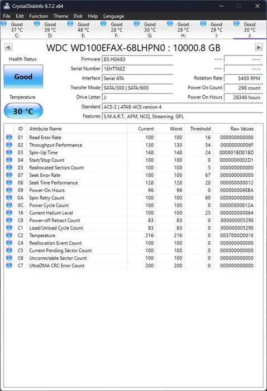Click the Rotation Rate value 5400 RPM
This screenshot has height=391, width=267.
coord(244,78)
